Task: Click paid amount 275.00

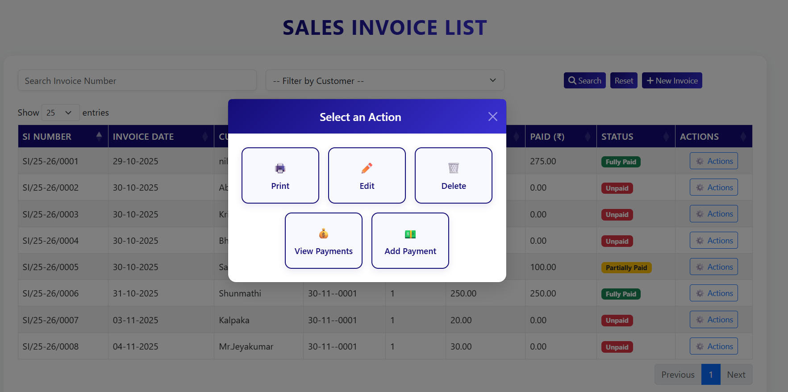Action: pos(543,161)
